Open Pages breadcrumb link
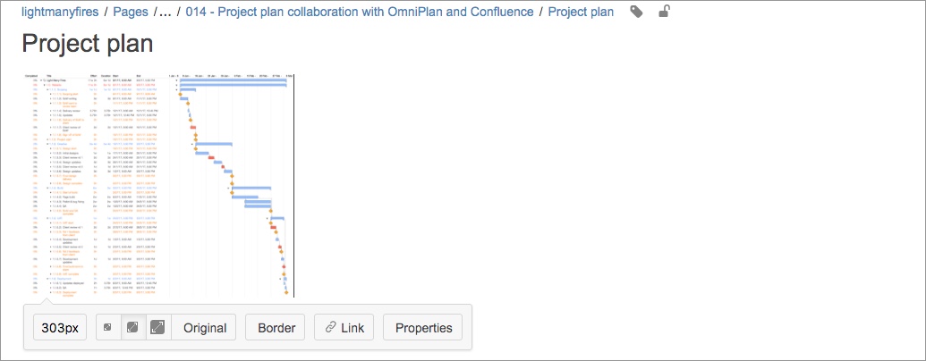 pyautogui.click(x=131, y=12)
